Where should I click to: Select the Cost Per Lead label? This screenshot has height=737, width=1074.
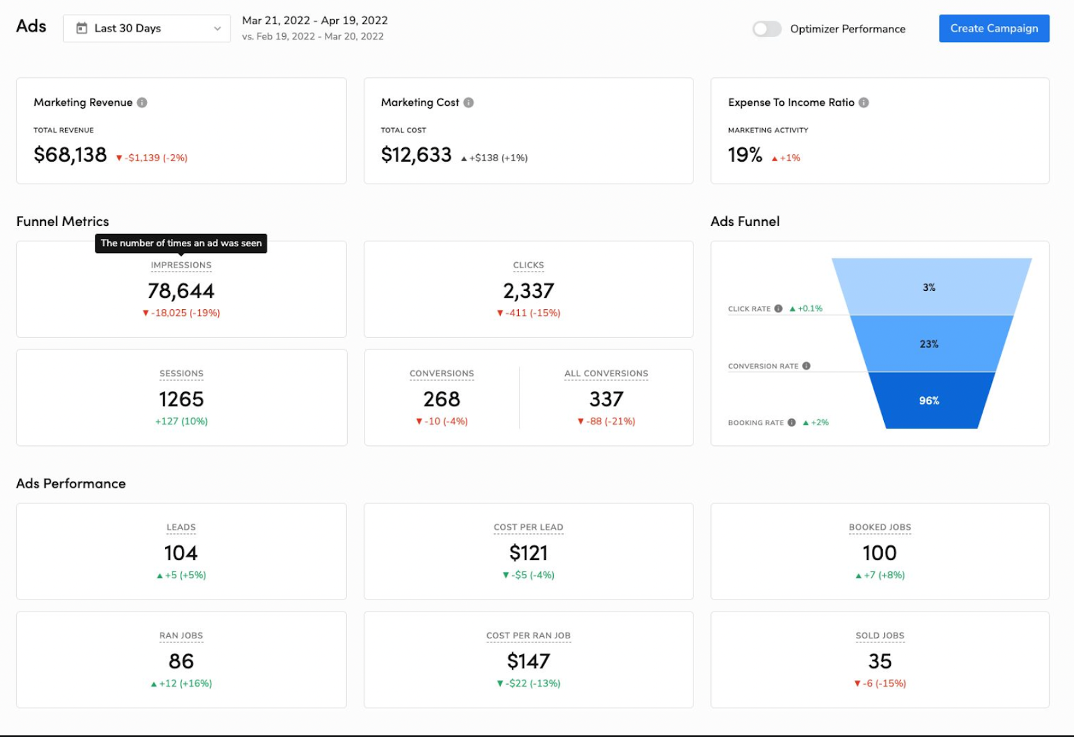click(x=528, y=527)
